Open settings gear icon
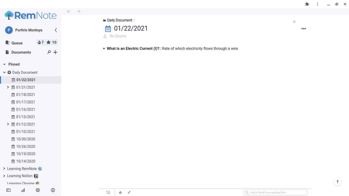The width and height of the screenshot is (349, 196). (38, 190)
